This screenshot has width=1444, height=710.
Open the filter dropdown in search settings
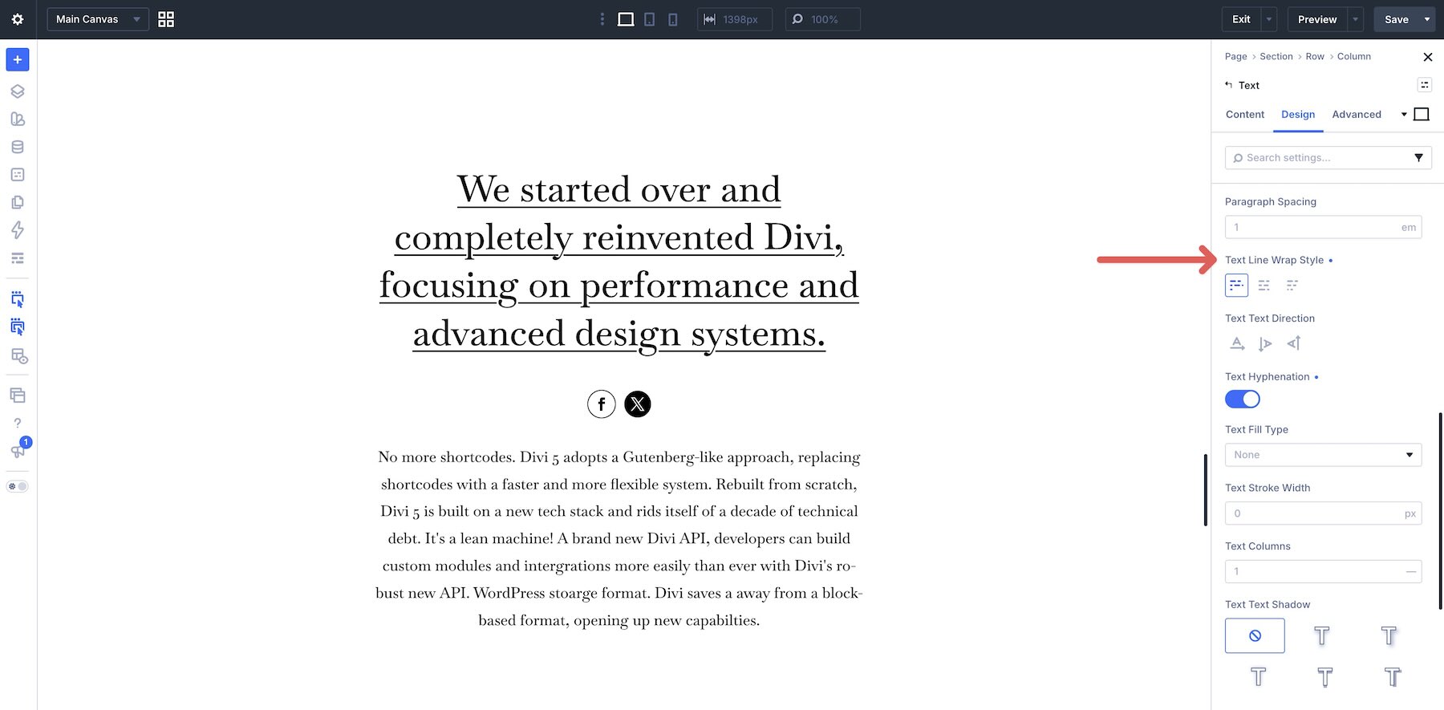[1418, 158]
